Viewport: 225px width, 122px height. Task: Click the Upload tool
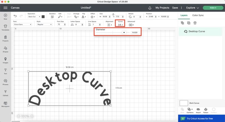point(5,93)
